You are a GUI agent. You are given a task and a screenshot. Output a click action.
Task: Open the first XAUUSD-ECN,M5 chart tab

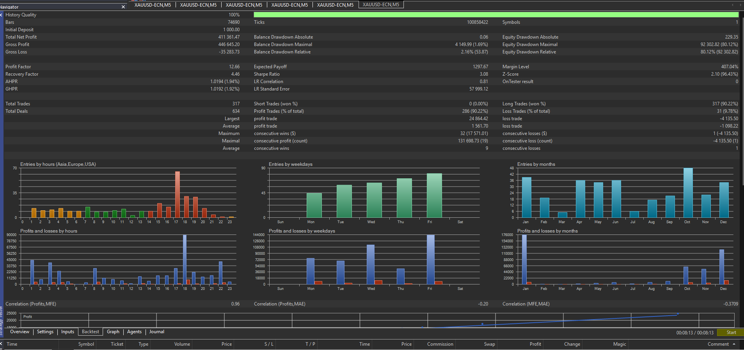[x=153, y=5]
